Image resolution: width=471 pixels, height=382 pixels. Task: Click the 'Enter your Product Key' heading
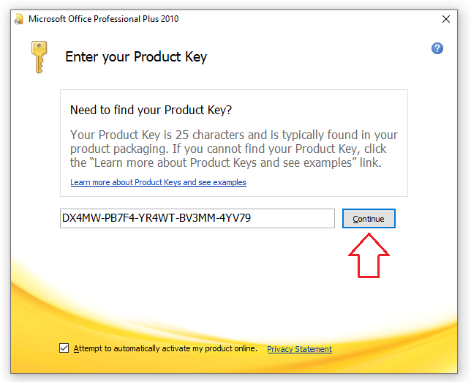pyautogui.click(x=136, y=57)
